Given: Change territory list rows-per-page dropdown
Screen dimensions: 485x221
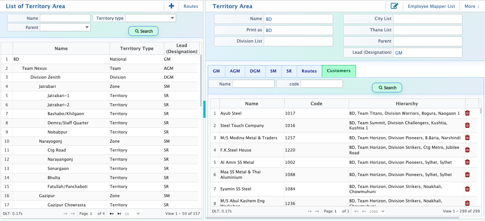Looking at the screenshot, I should coord(132,214).
